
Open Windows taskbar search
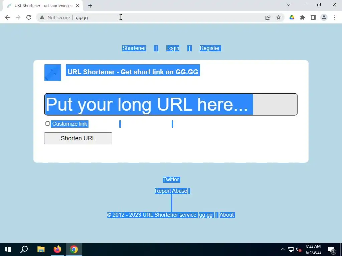[x=24, y=249]
